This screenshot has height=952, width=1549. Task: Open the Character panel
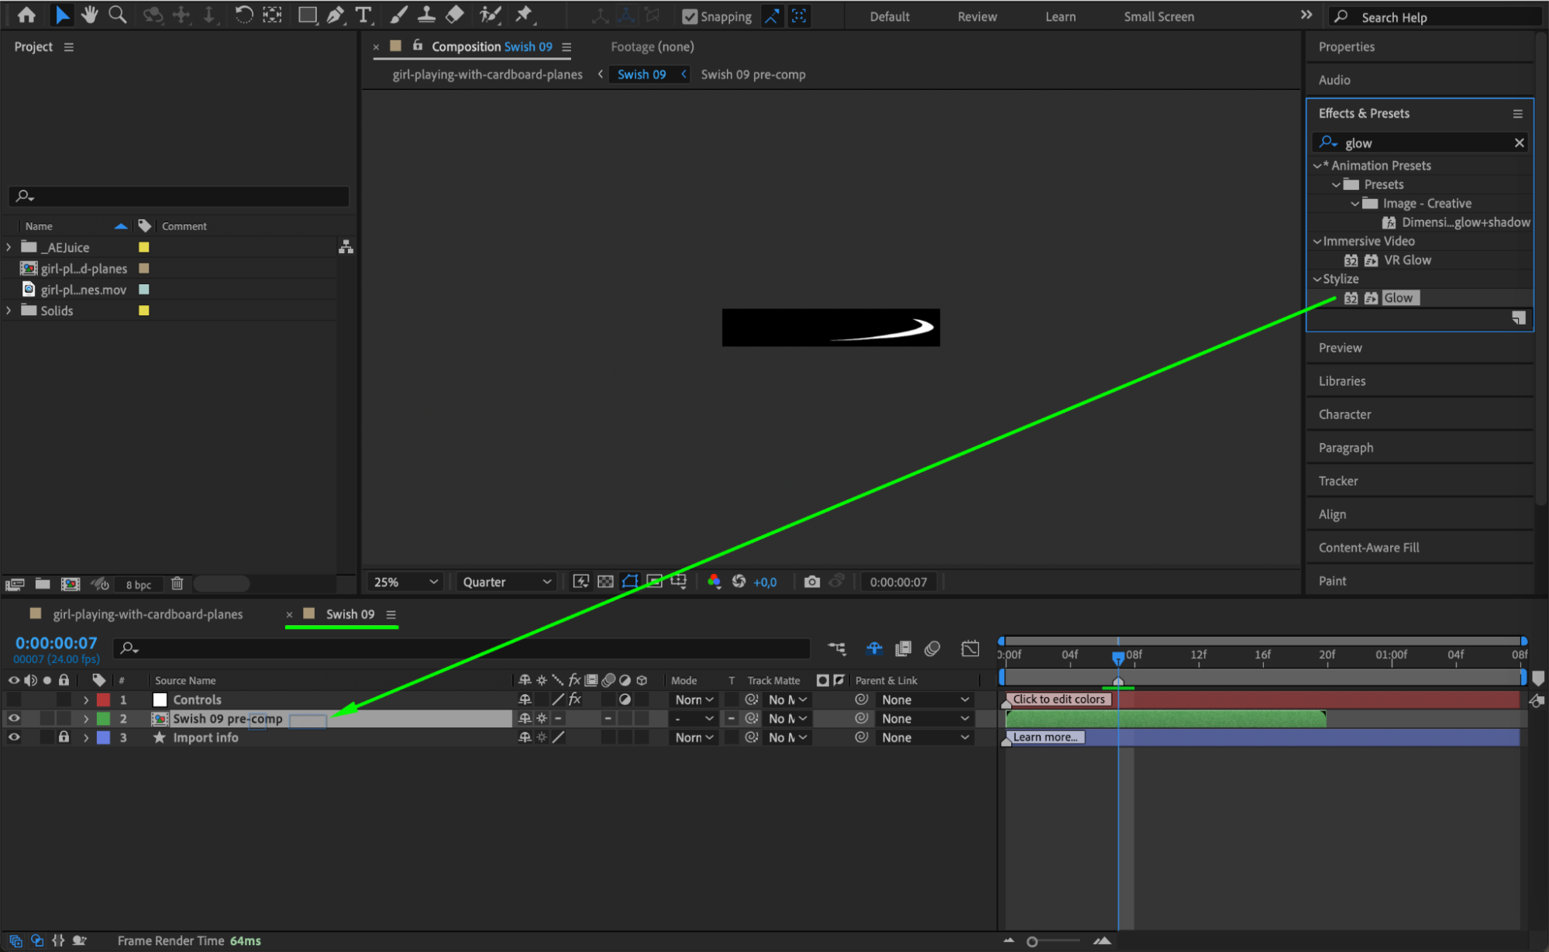1344,414
